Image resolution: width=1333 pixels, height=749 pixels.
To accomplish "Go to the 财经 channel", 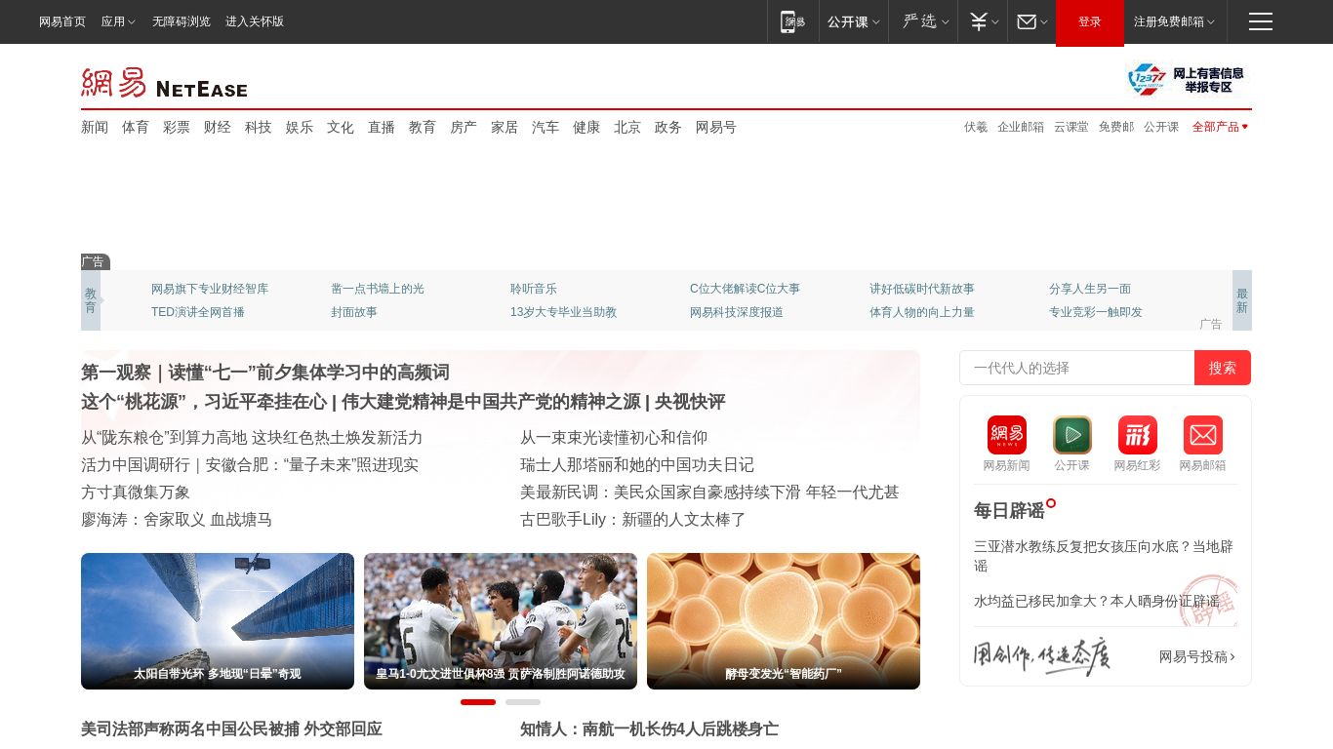I will tap(218, 127).
